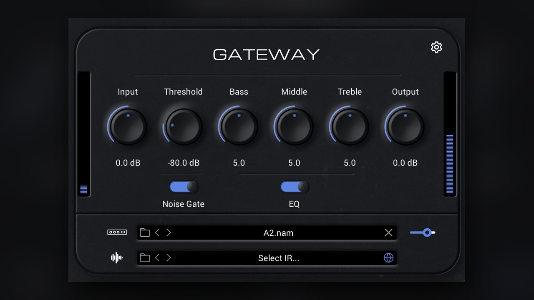Click the Threshold label
Screen dimensions: 534x300
click(184, 92)
